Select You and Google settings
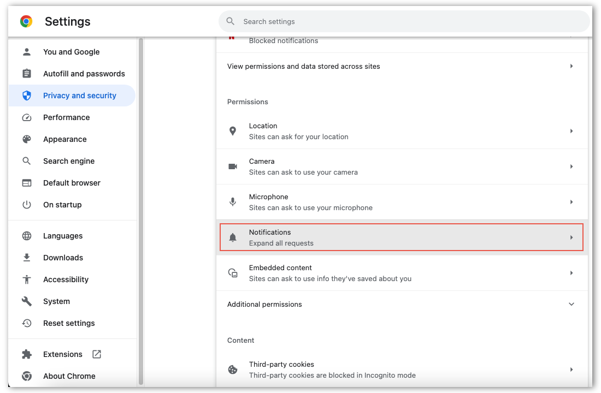The image size is (601, 393). pyautogui.click(x=72, y=51)
